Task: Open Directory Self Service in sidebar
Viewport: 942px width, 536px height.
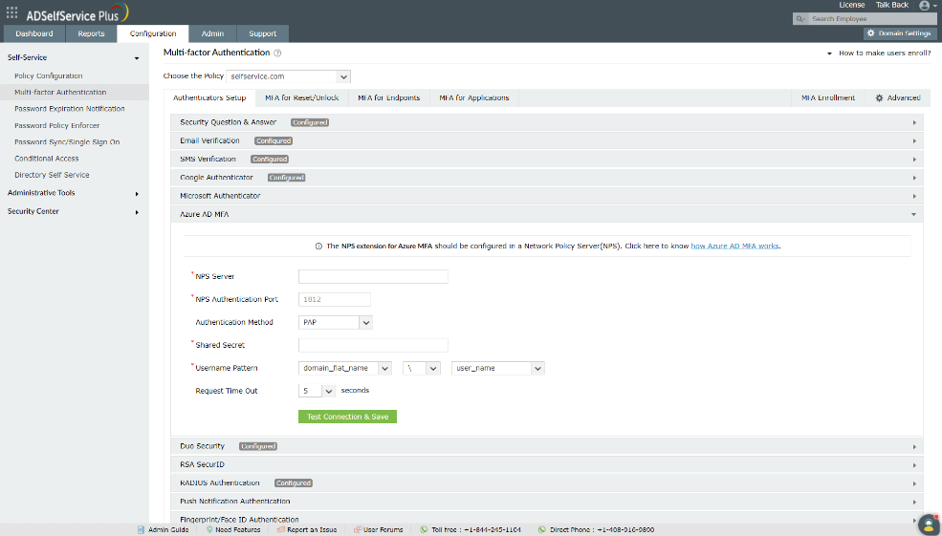Action: click(x=52, y=175)
